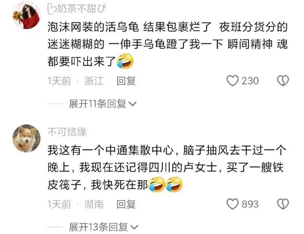
Task: Click chevron next to 展开13条回复
Action: click(134, 227)
